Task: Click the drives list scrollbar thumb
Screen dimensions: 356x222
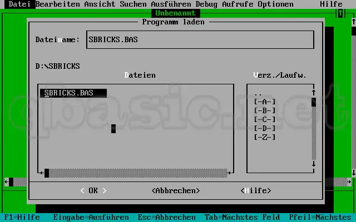Action: point(314,102)
